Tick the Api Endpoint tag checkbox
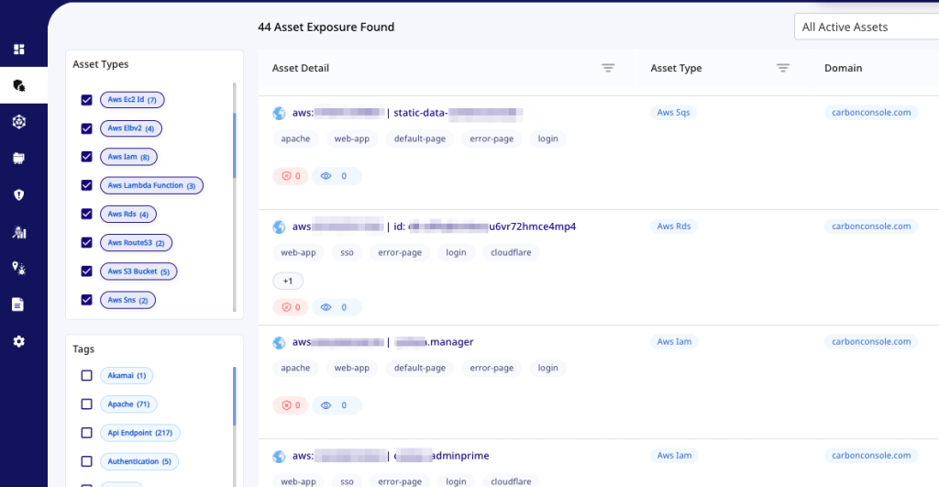The width and height of the screenshot is (939, 487). (x=87, y=432)
